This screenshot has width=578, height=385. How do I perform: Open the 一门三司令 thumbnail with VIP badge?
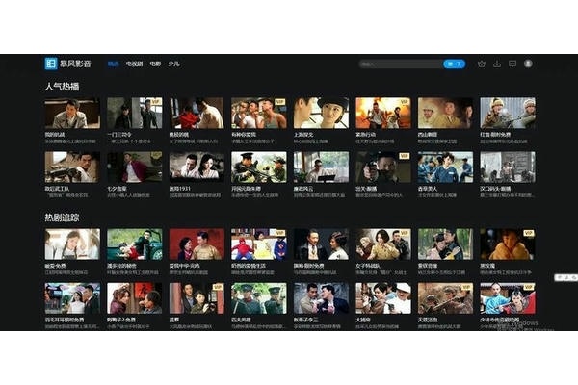click(135, 113)
